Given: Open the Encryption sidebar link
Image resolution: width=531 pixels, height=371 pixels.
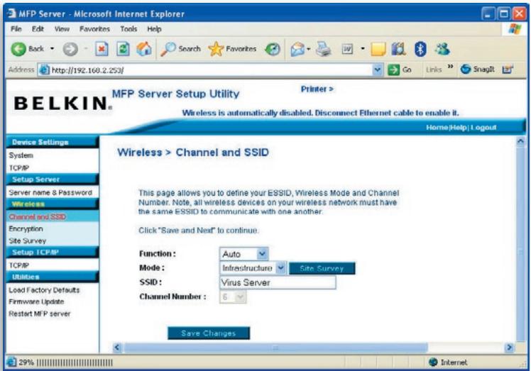Looking at the screenshot, I should tap(26, 229).
